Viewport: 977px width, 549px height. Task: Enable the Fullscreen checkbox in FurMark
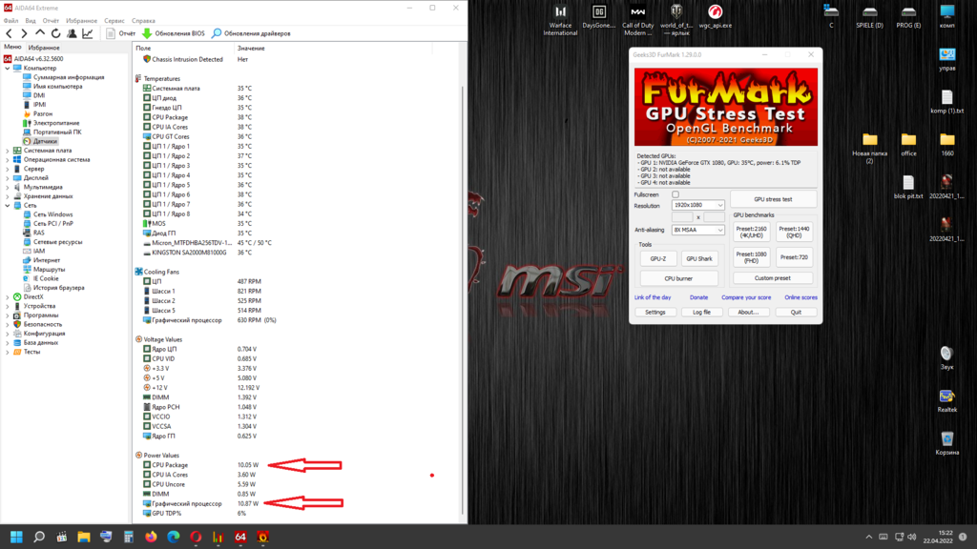coord(676,194)
